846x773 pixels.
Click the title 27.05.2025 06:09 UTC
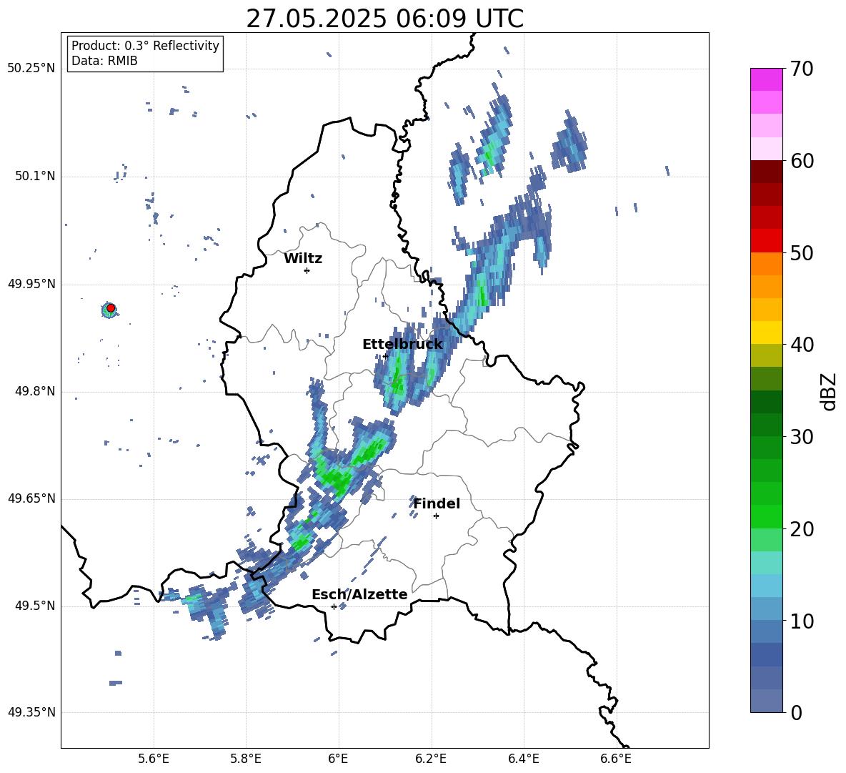click(384, 19)
